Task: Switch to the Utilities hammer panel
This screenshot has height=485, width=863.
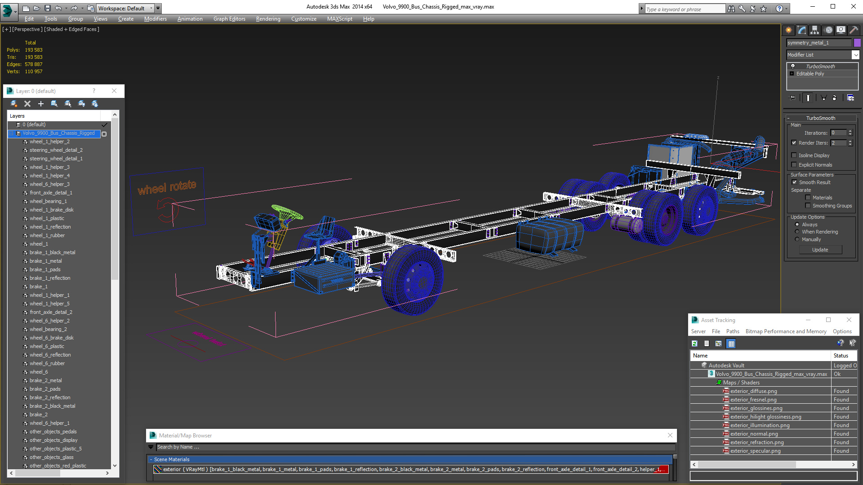Action: coord(854,30)
